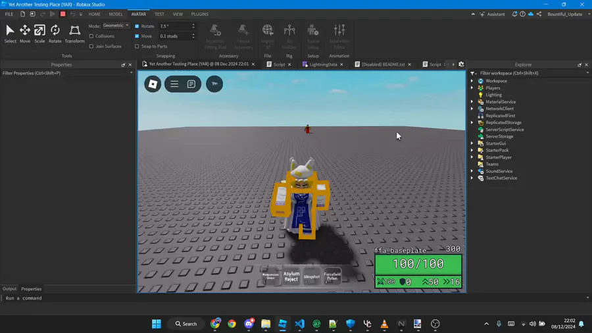Open the Animation Editor
This screenshot has height=333, width=592.
339,37
